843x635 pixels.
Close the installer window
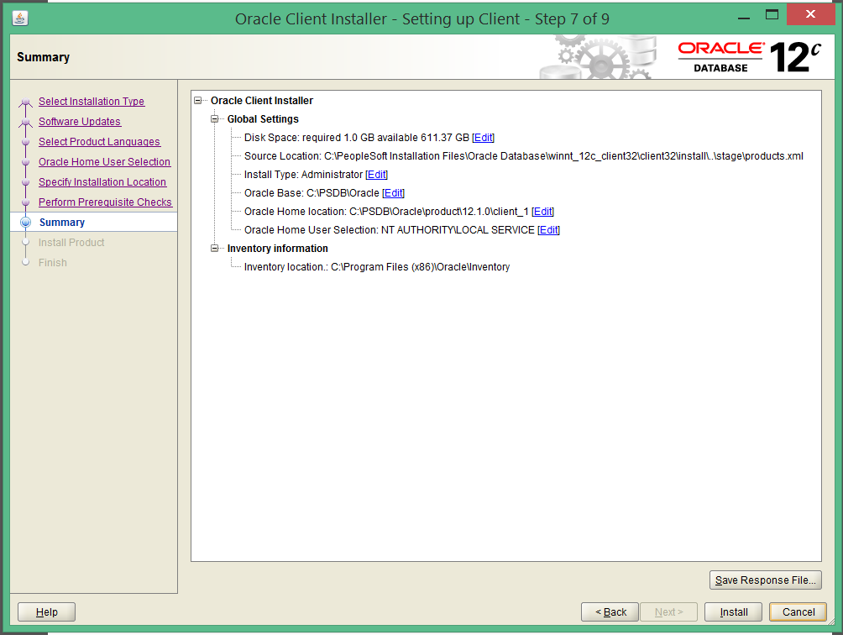[810, 14]
